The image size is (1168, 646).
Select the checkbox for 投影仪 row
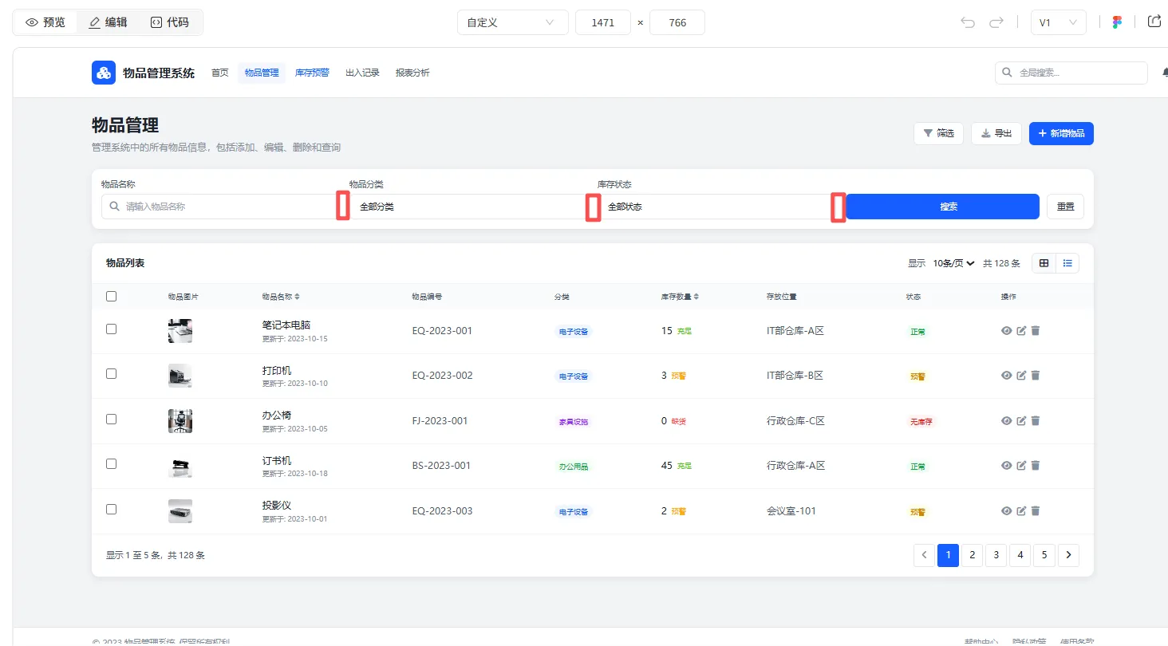tap(112, 510)
